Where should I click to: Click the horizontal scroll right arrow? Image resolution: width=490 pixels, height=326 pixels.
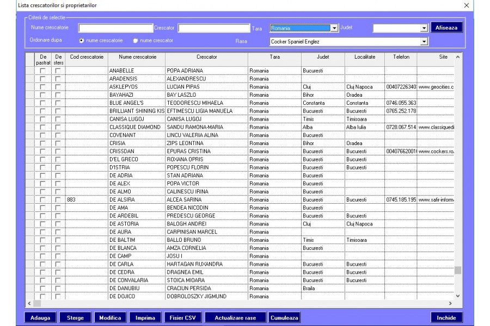(450, 303)
